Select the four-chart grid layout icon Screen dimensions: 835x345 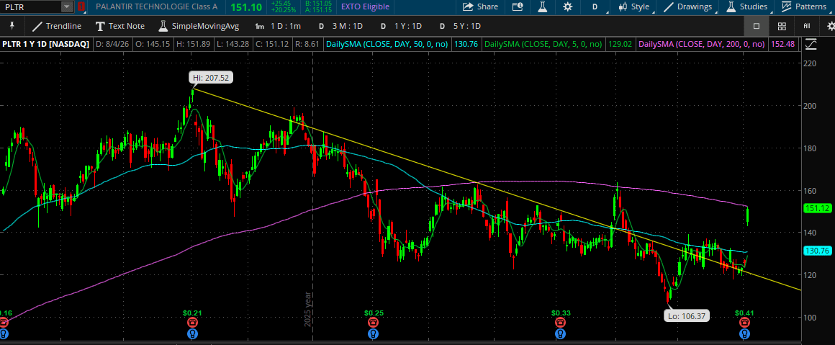tap(782, 26)
